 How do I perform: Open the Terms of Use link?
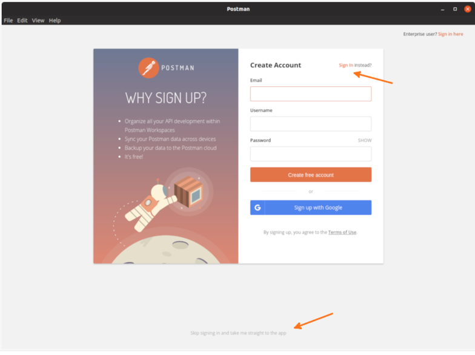point(342,232)
